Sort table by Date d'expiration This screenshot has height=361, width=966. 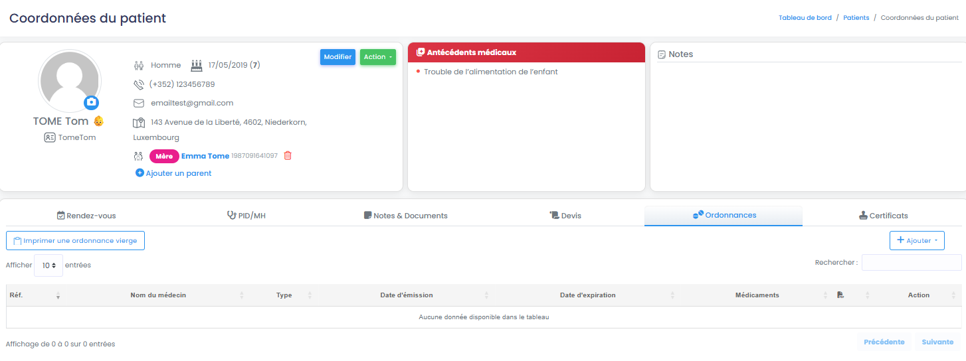[588, 295]
